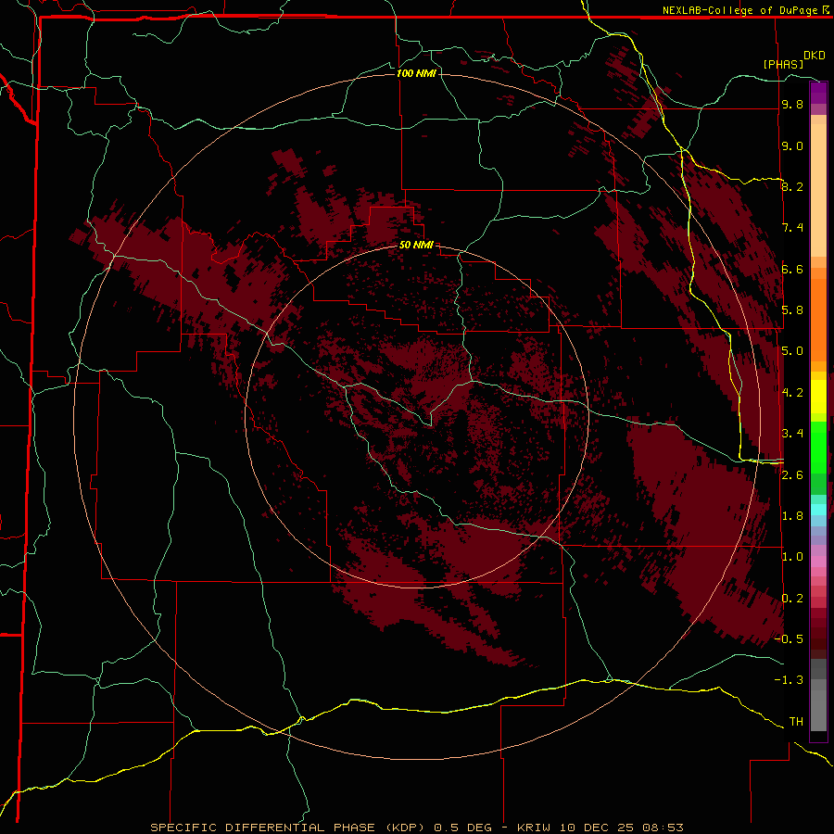Select the 5.0 legend value
Image resolution: width=834 pixels, height=834 pixels.
point(792,351)
